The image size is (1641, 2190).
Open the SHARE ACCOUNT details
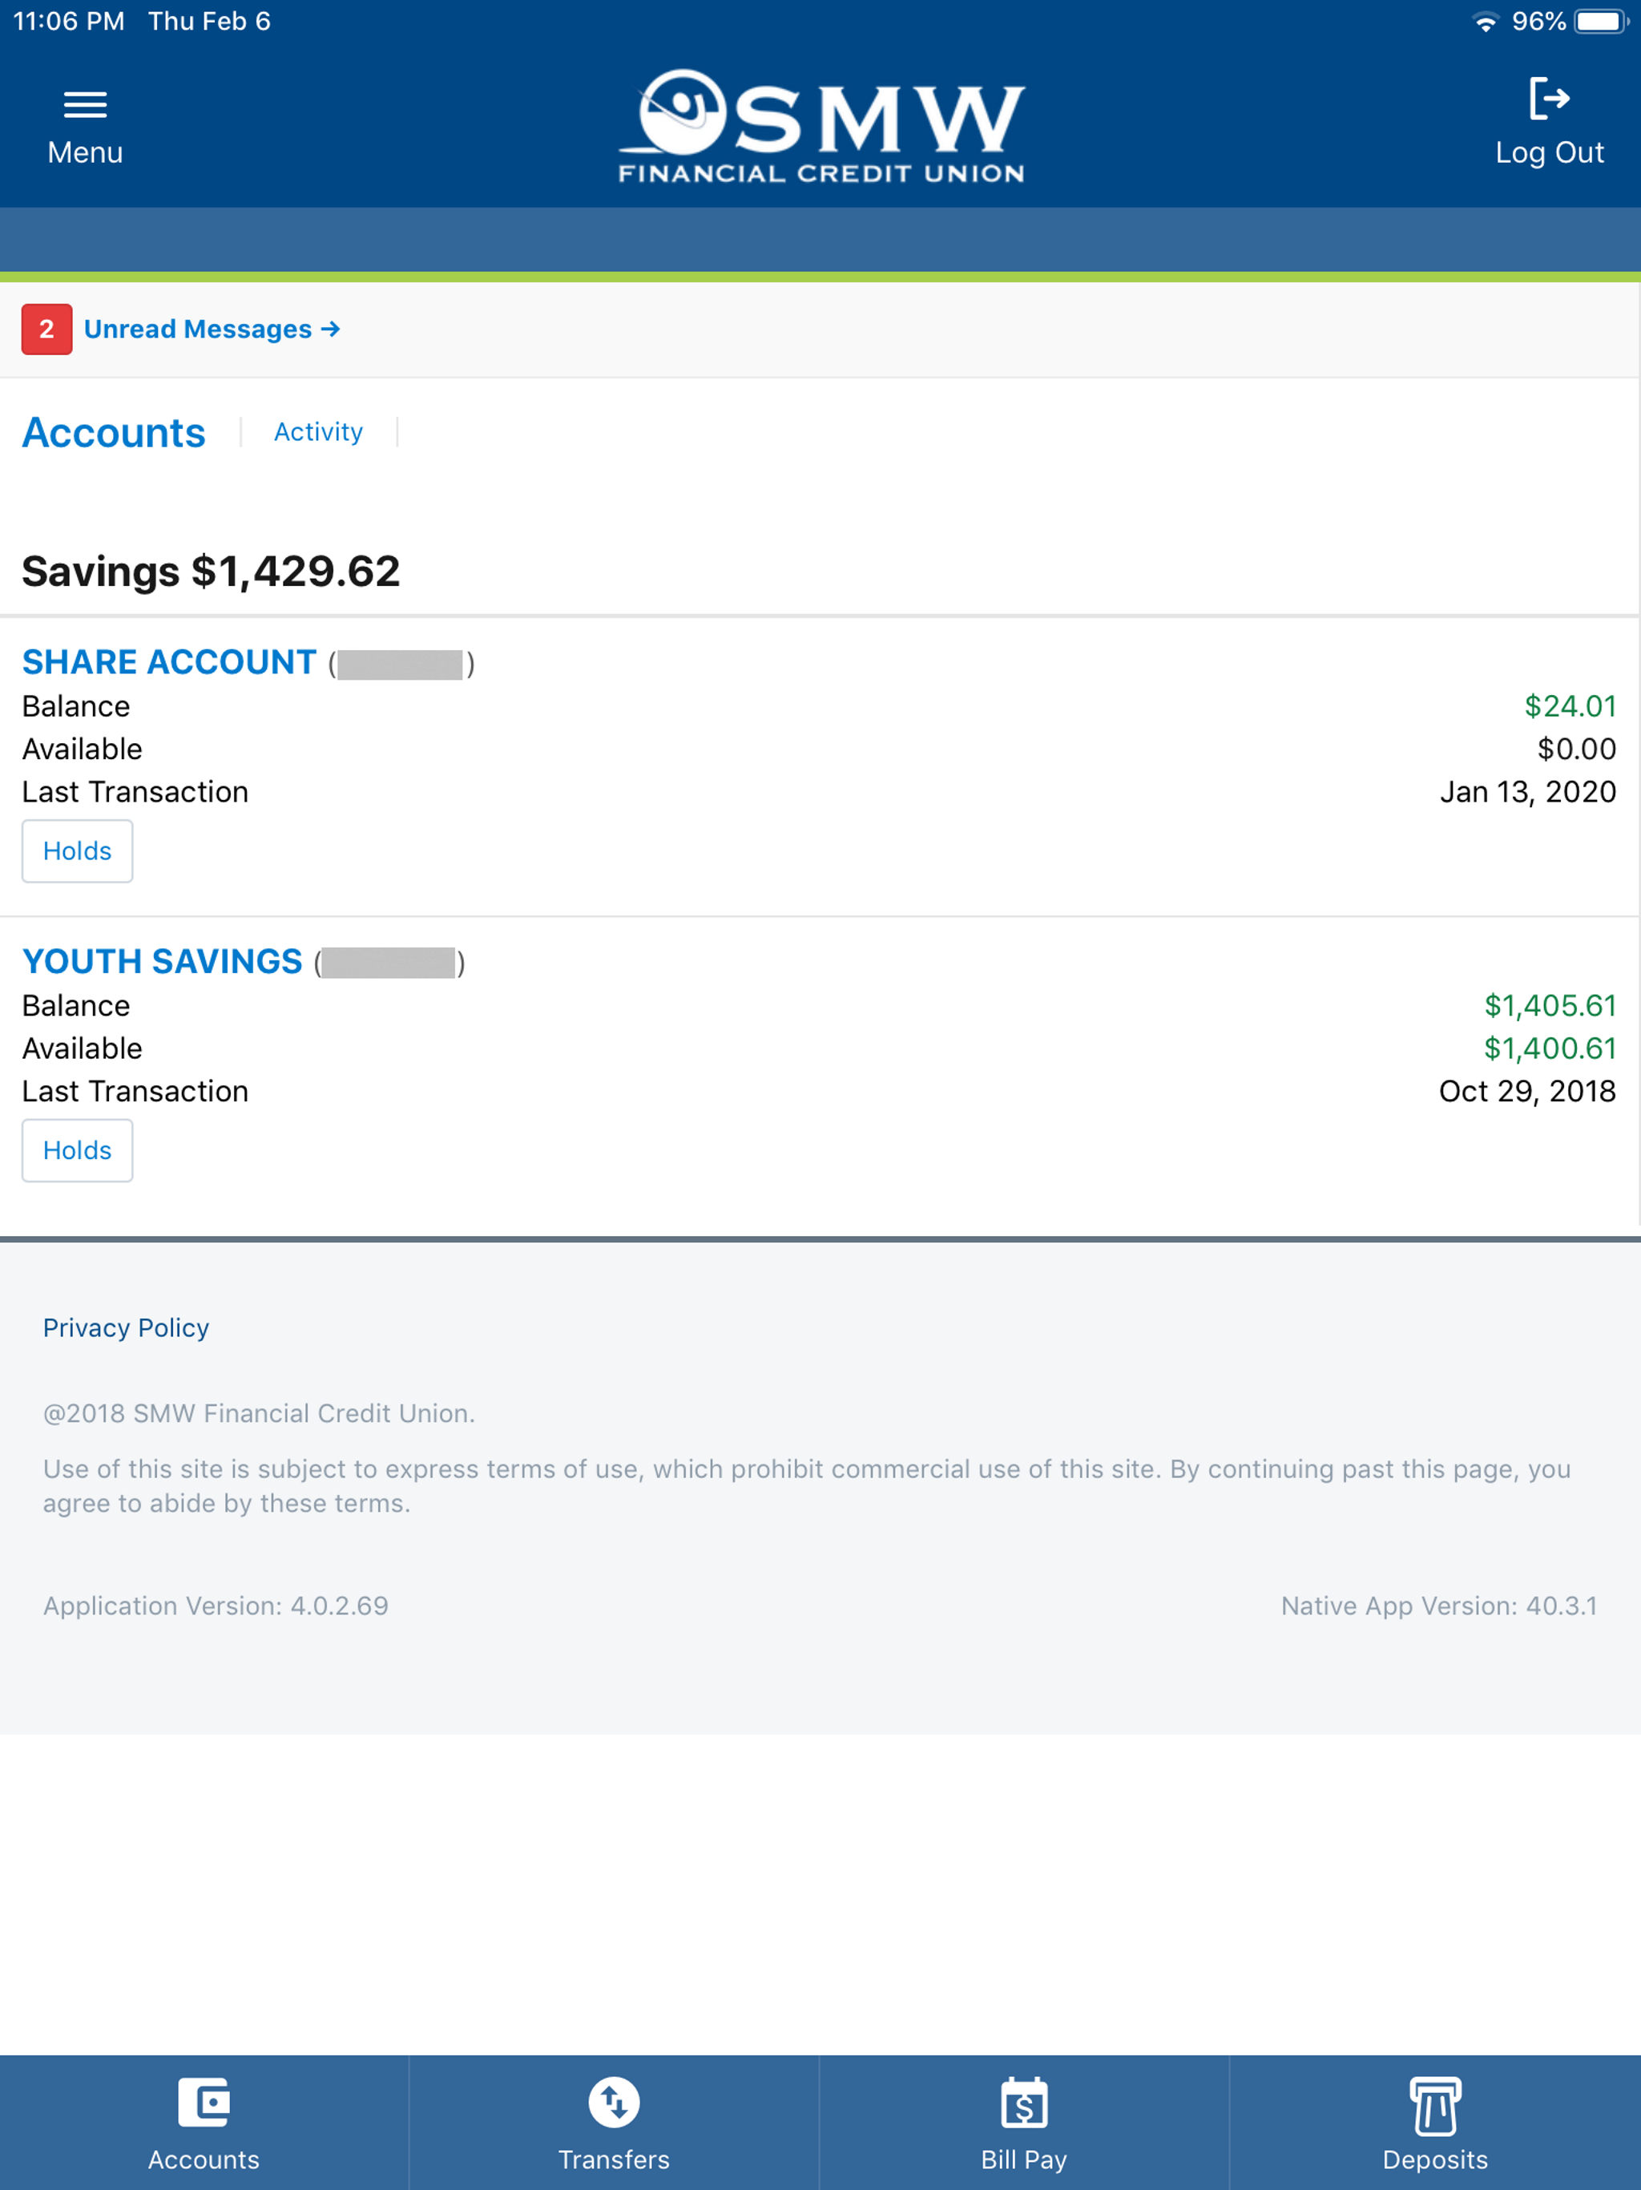[169, 662]
